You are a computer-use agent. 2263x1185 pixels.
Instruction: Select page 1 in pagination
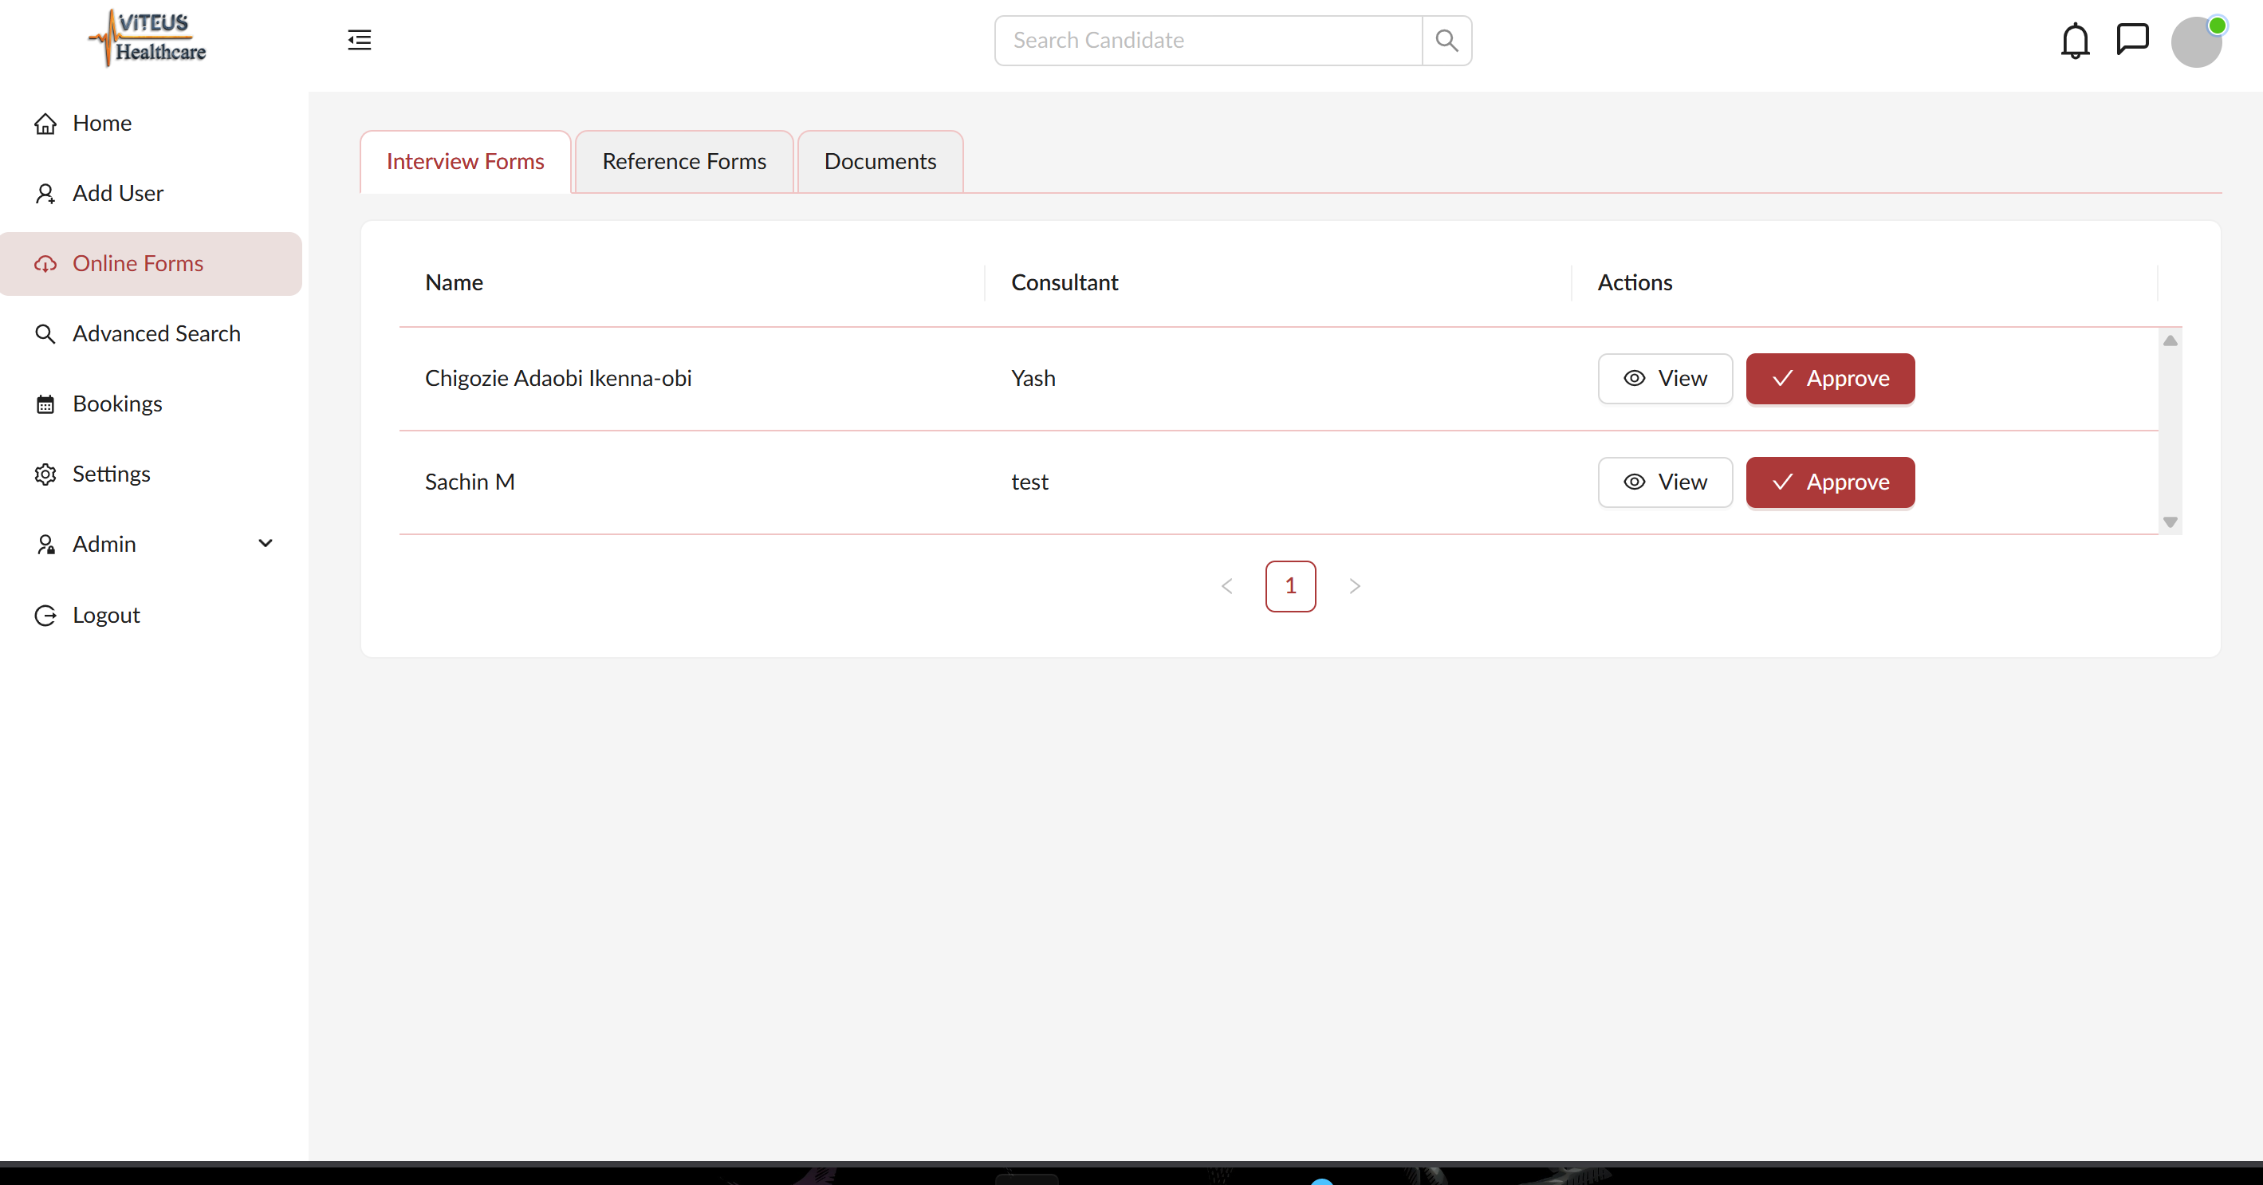1290,586
